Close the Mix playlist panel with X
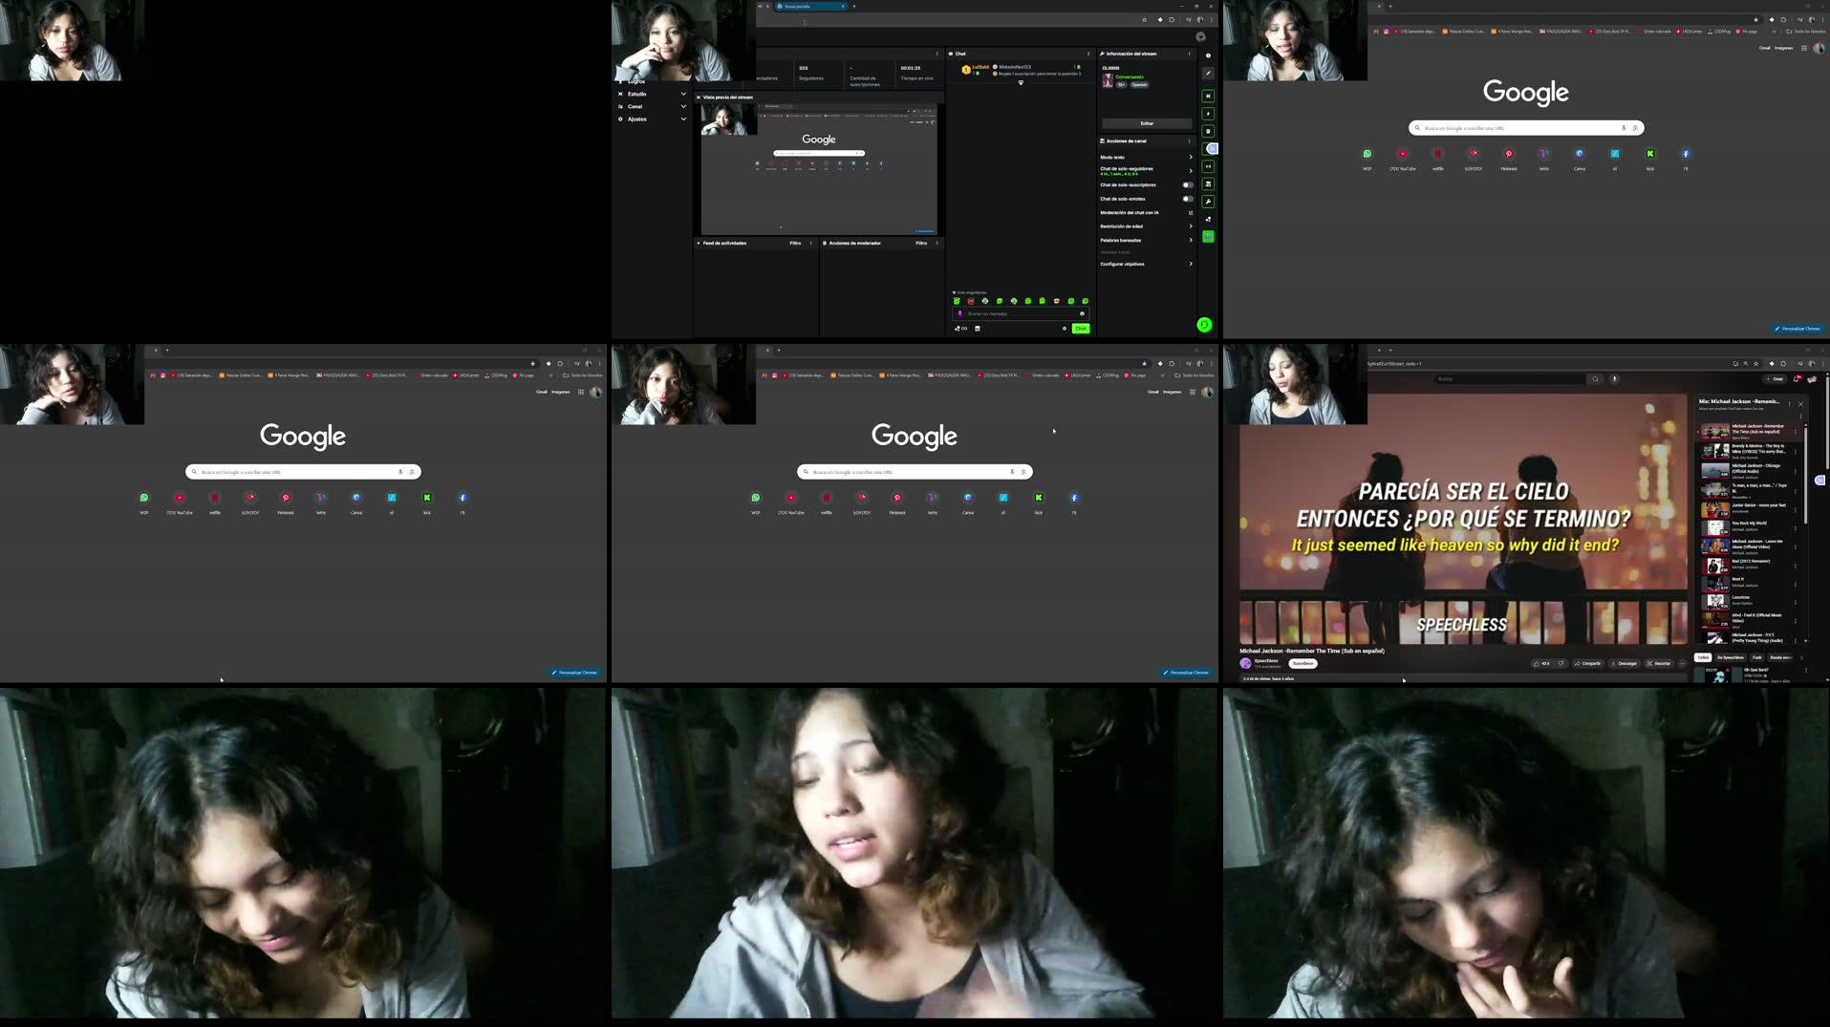Viewport: 1830px width, 1027px height. pos(1801,404)
